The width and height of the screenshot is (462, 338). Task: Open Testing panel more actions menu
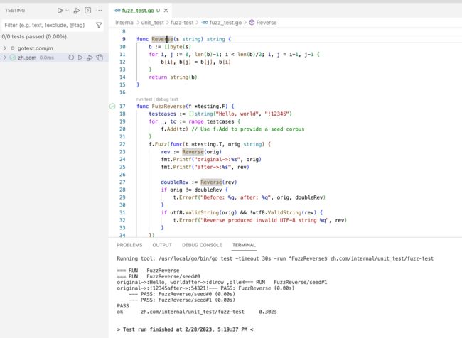99,11
